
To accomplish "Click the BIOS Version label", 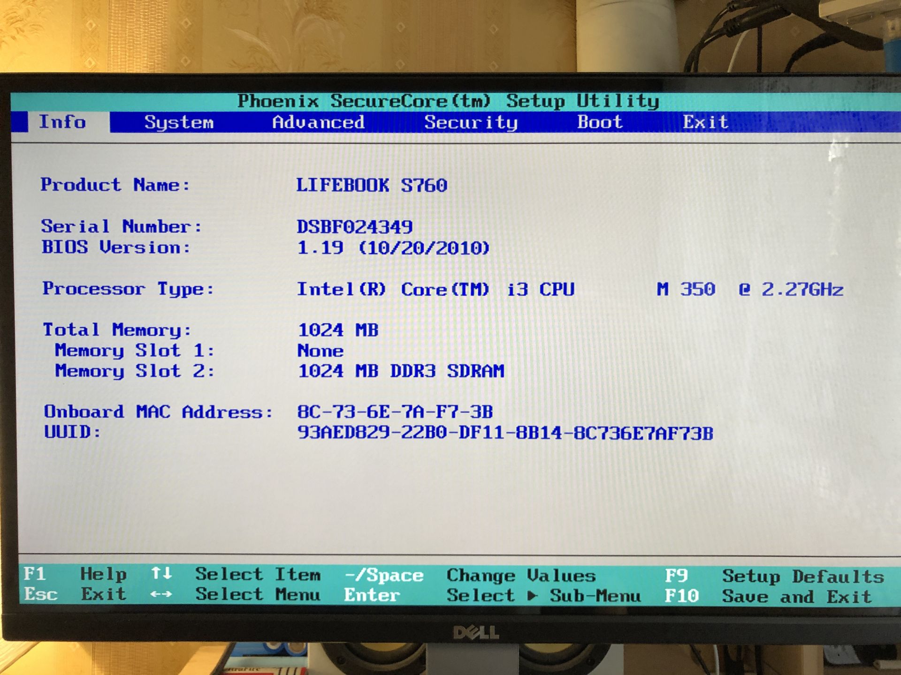I will [116, 247].
